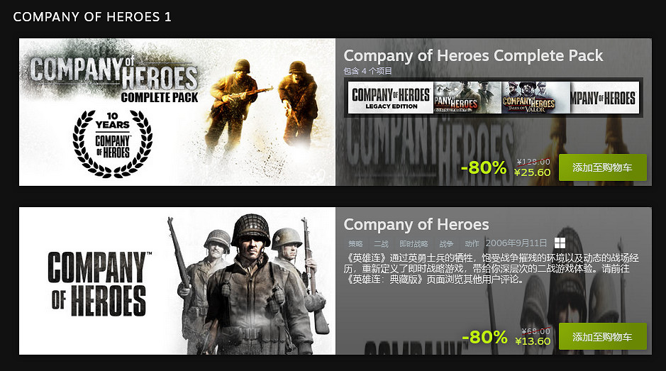Open Company of Heroes Complete Pack title
The height and width of the screenshot is (371, 666).
click(x=473, y=55)
